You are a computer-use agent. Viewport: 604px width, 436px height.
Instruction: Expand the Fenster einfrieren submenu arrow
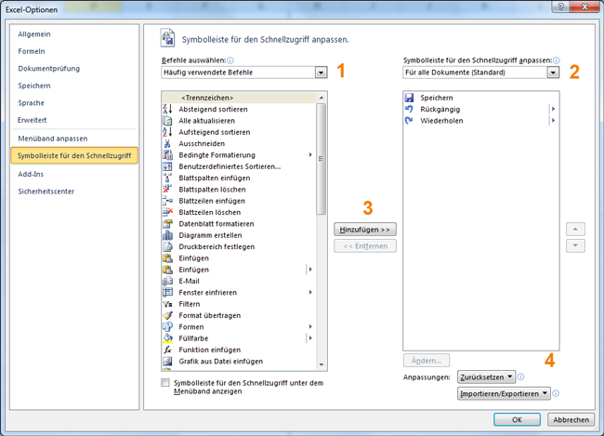310,292
